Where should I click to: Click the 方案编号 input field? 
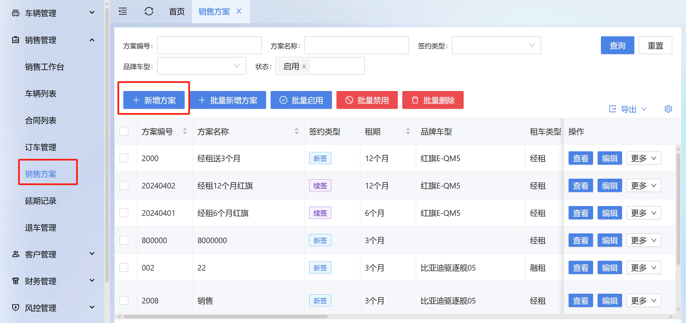[209, 45]
